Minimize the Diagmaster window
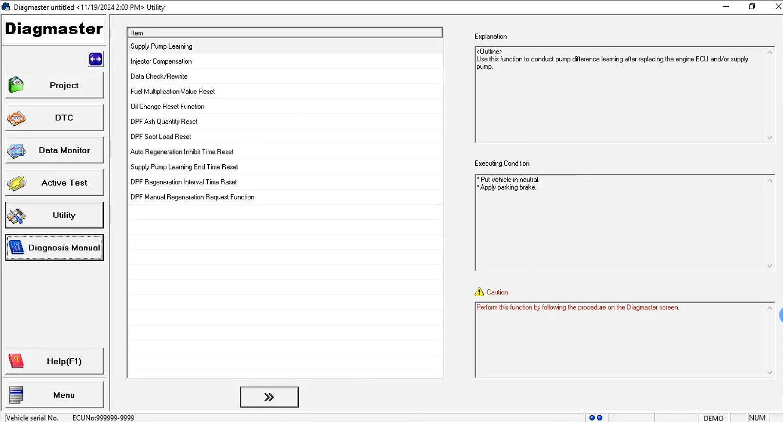The width and height of the screenshot is (783, 422). click(725, 7)
